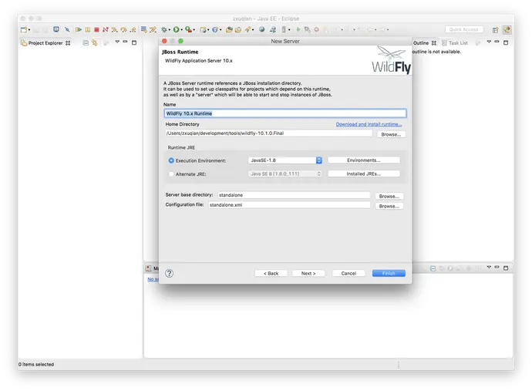Minimize the Project Explorer panel
This screenshot has width=532, height=391.
pos(125,42)
